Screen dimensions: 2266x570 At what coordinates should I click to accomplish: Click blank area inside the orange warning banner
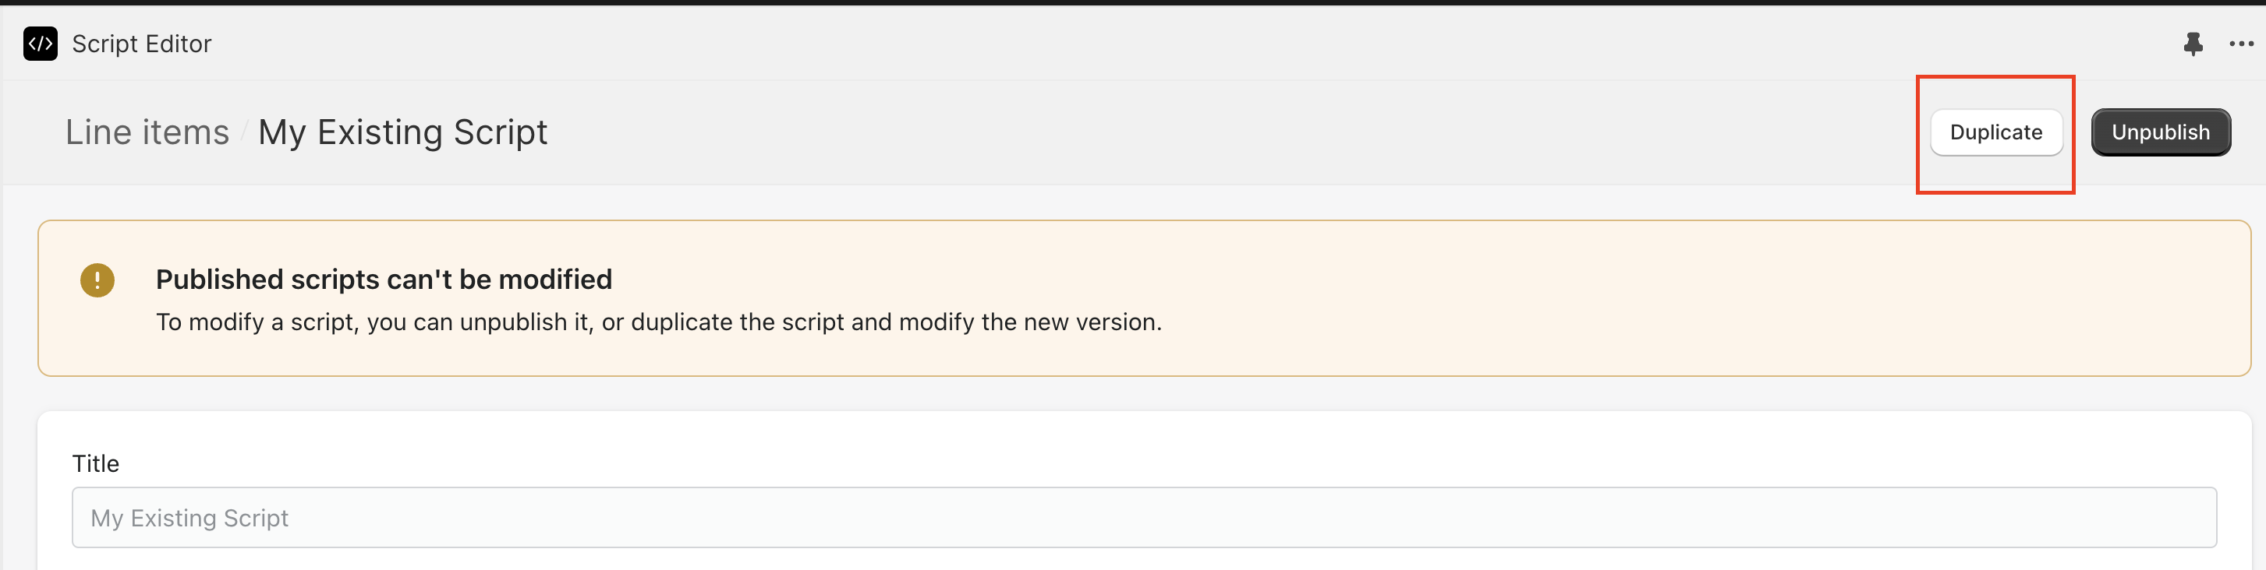[x=1671, y=298]
